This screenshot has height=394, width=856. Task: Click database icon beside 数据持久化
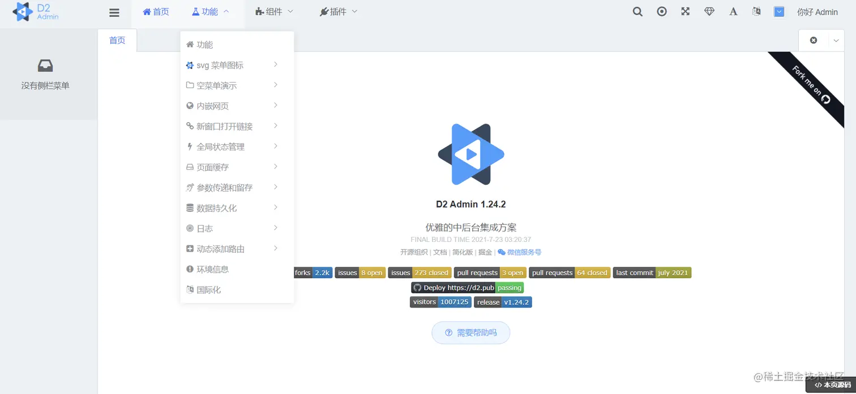[x=190, y=208]
